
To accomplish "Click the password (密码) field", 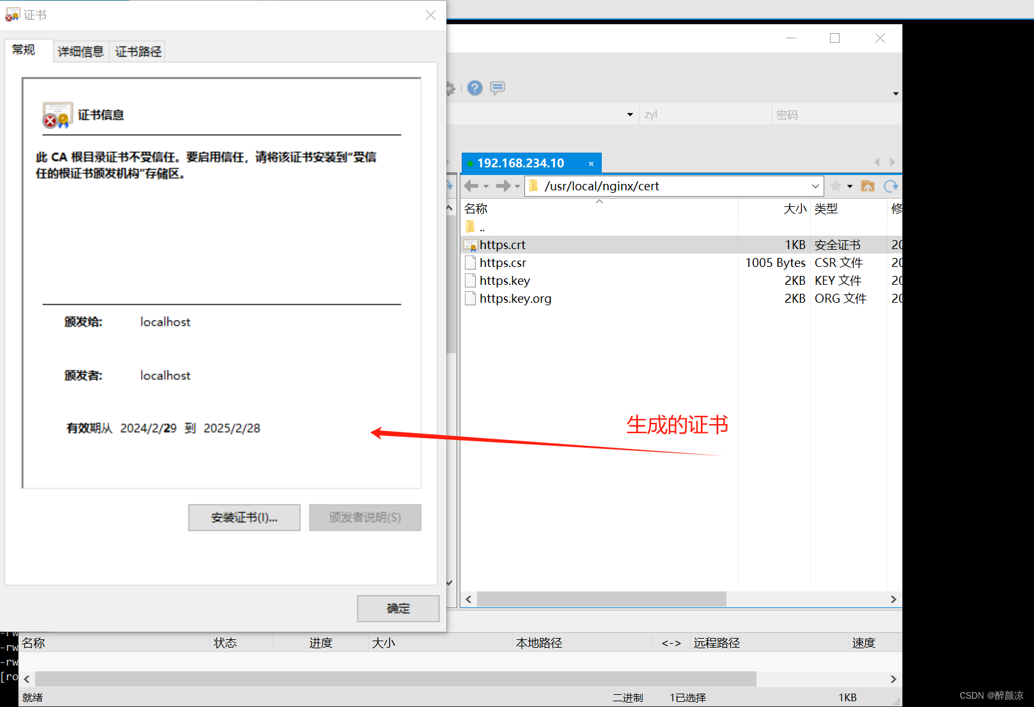I will (x=836, y=115).
